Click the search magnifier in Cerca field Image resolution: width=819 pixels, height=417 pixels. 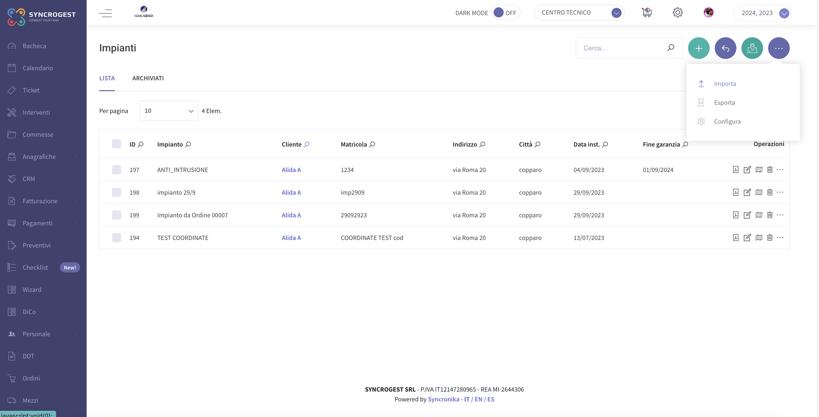pyautogui.click(x=670, y=48)
